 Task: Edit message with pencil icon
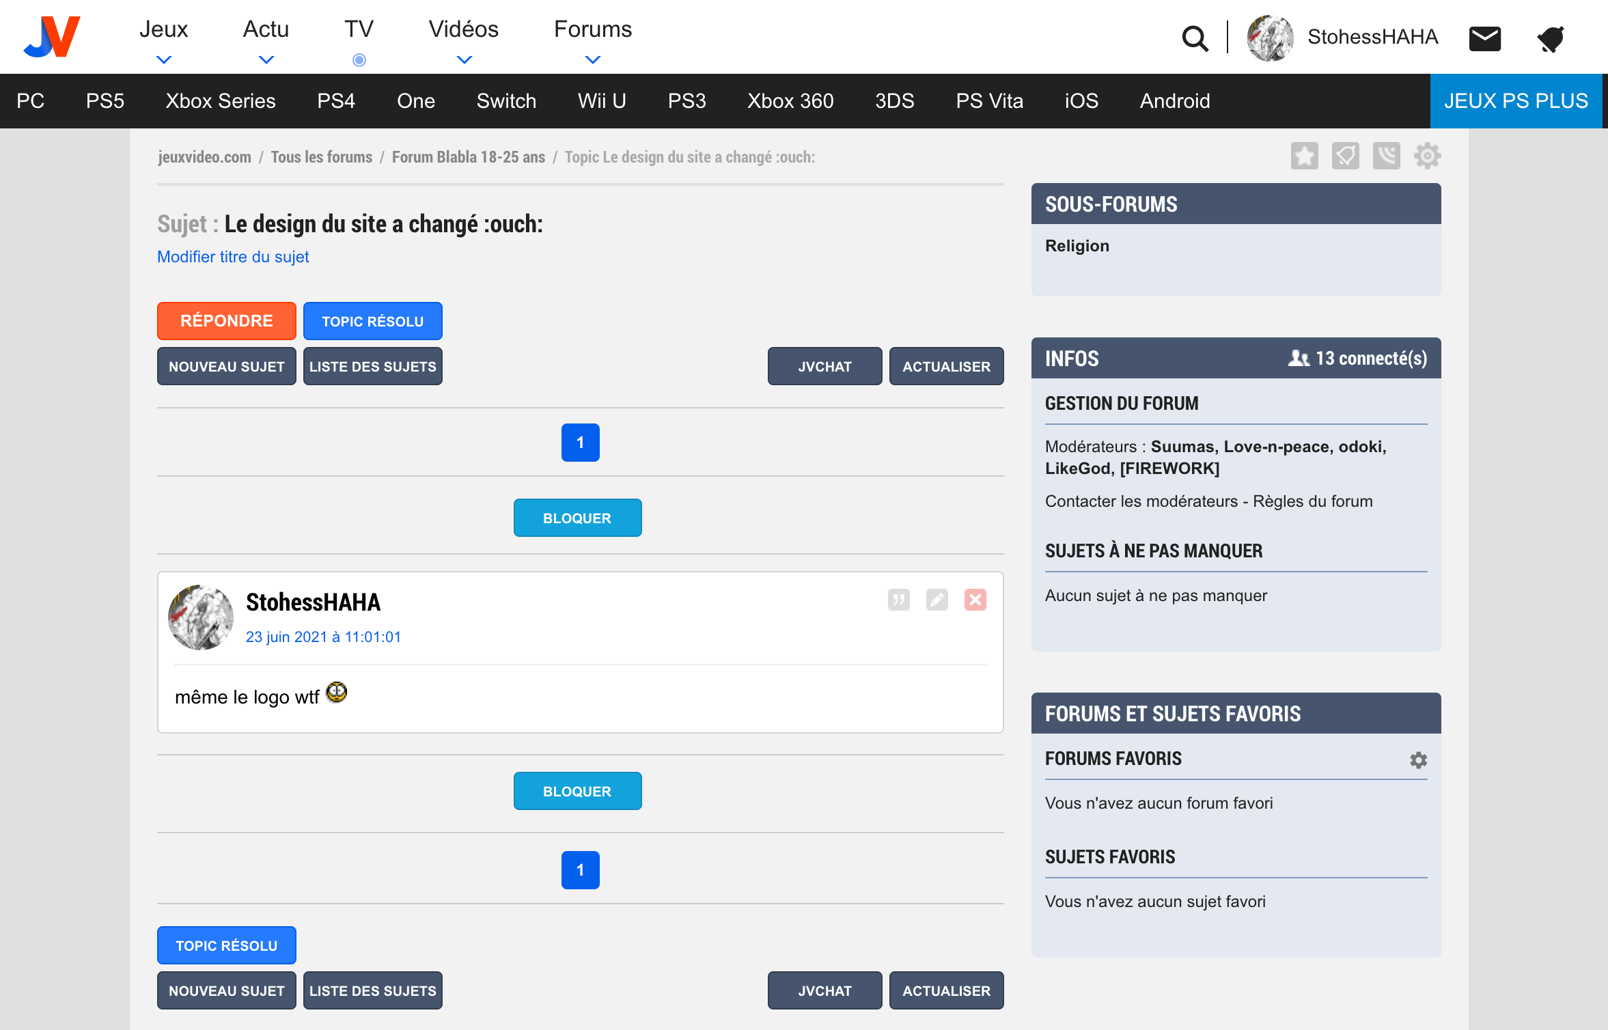click(937, 600)
